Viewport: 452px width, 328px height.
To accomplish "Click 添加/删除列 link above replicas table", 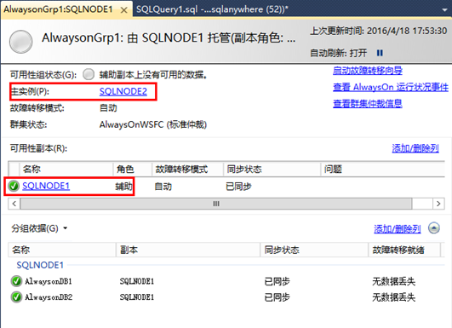I will [x=415, y=148].
